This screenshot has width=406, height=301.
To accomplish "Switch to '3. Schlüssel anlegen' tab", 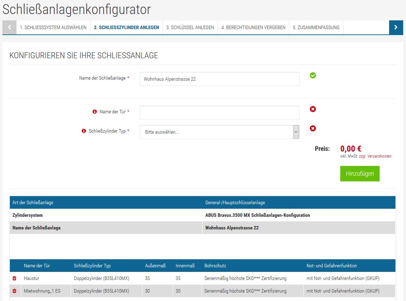I will 190,27.
